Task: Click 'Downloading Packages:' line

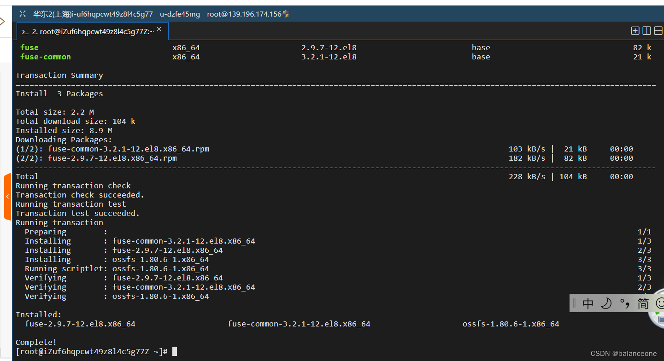Action: [64, 140]
